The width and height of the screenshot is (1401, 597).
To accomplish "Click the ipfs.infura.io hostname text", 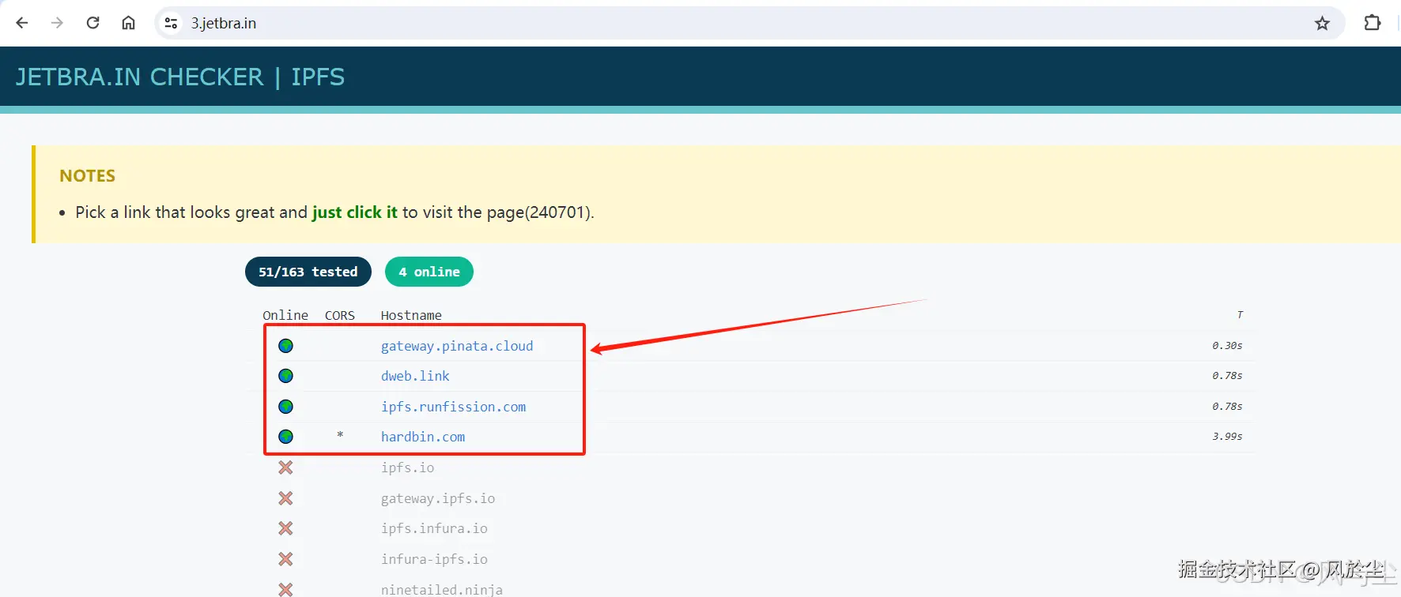I will pyautogui.click(x=434, y=528).
